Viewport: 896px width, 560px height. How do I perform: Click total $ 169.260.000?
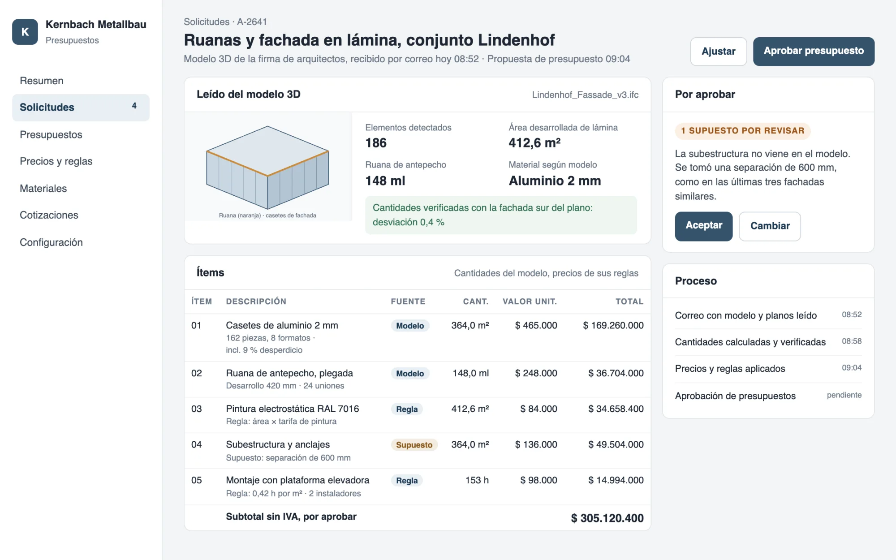click(613, 326)
